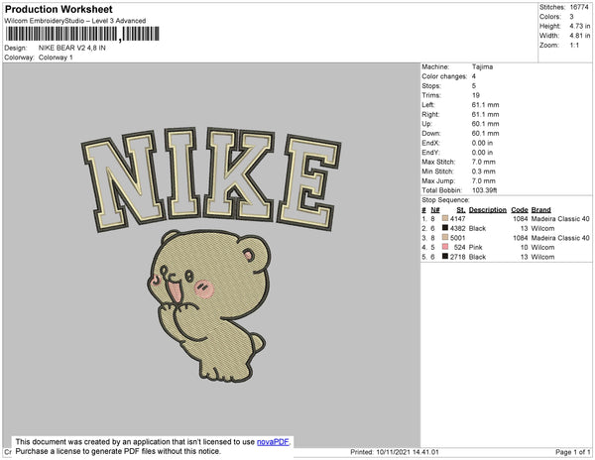Click the 'Colorway 1' value

click(x=56, y=57)
